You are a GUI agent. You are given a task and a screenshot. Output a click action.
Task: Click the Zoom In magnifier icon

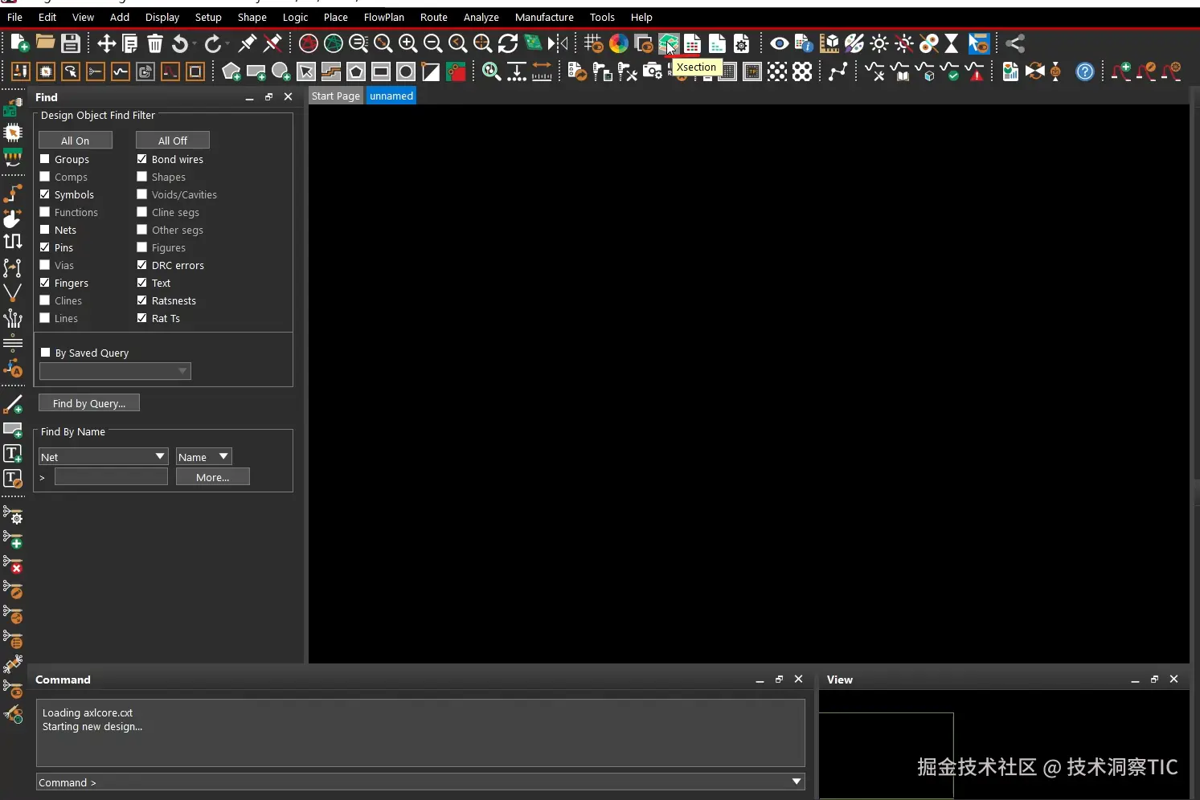pyautogui.click(x=408, y=43)
